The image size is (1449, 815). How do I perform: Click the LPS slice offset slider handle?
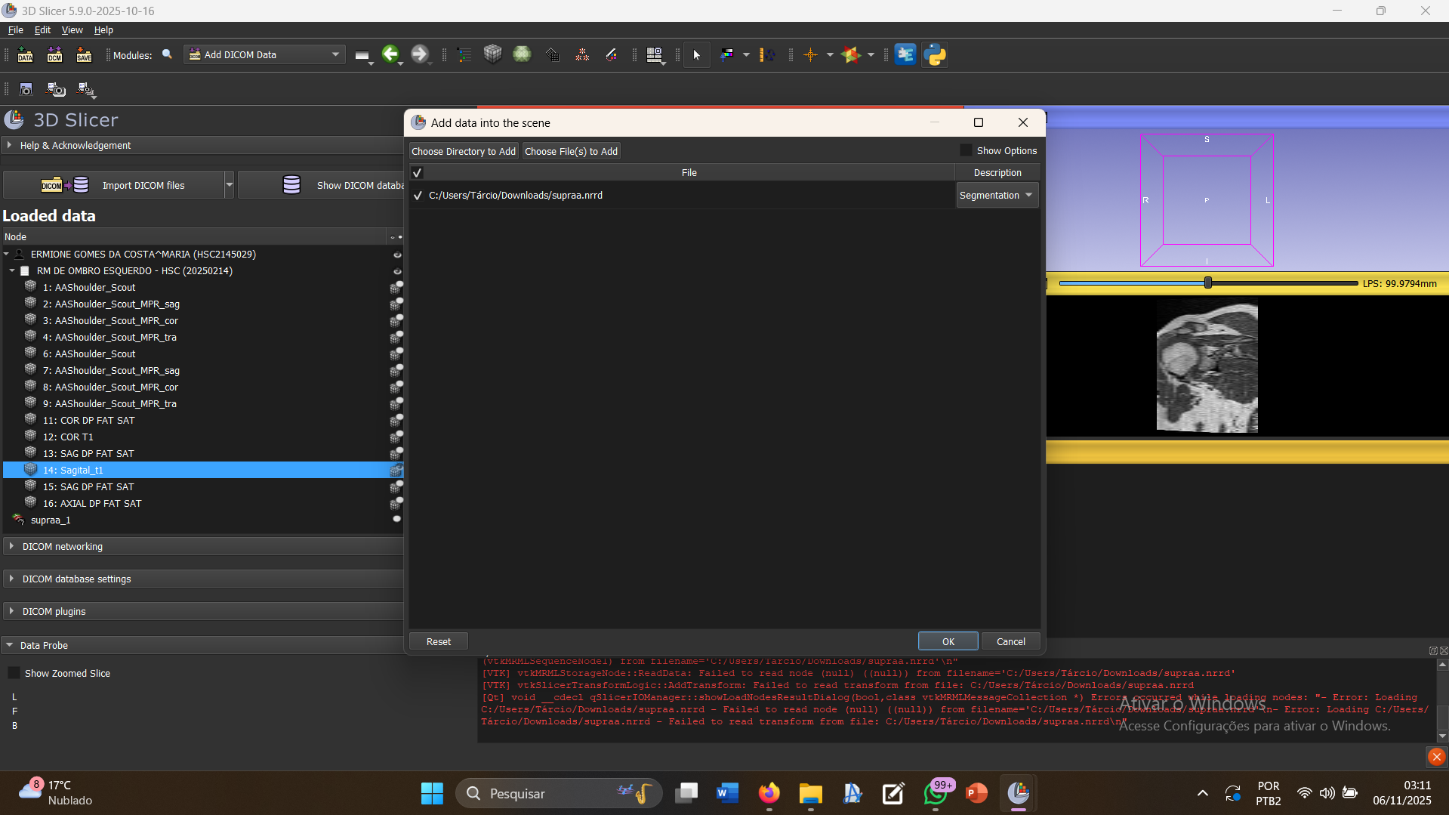click(x=1208, y=282)
